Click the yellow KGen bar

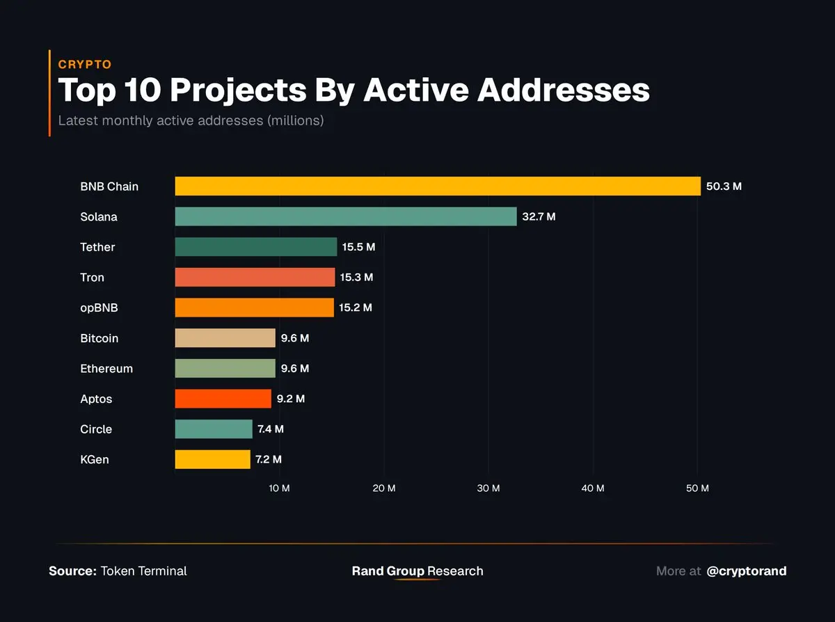[212, 459]
